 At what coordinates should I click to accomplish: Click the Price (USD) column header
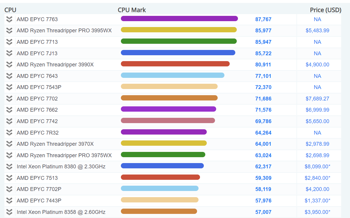325,10
